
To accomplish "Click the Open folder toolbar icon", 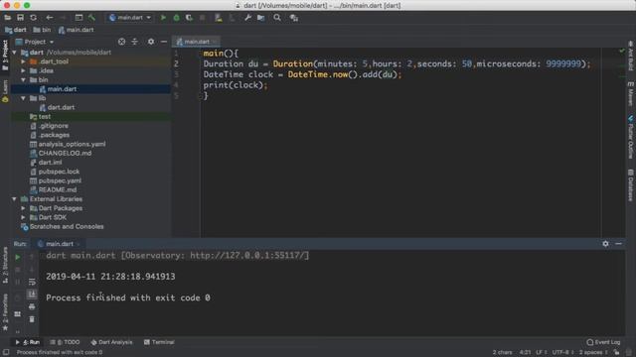I will [x=7, y=18].
